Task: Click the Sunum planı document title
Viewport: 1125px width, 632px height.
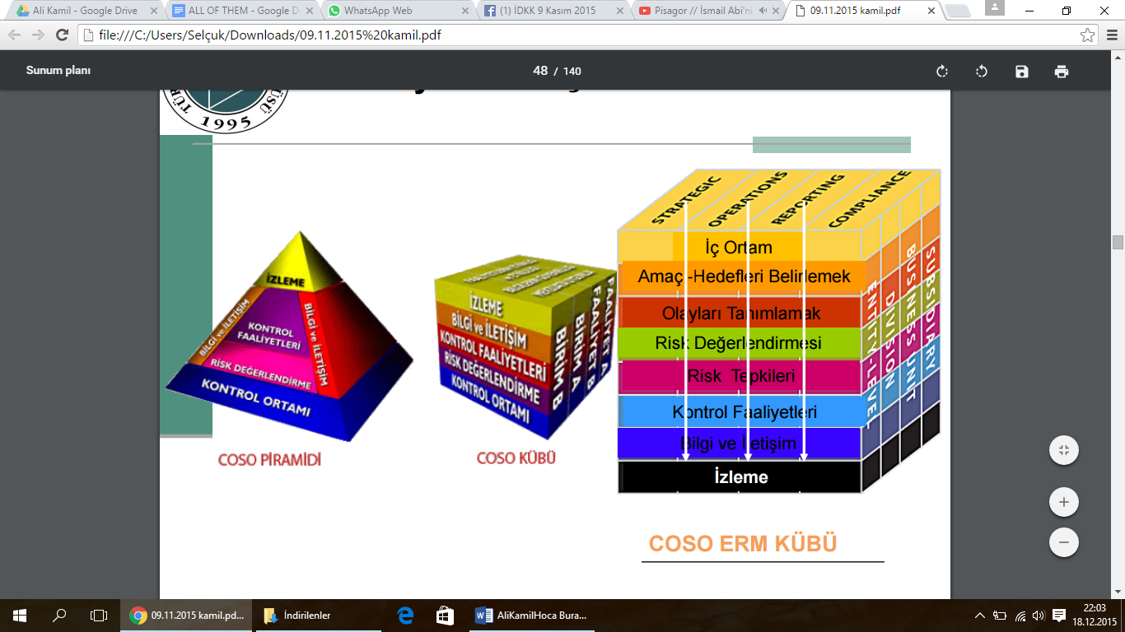Action: [x=58, y=71]
